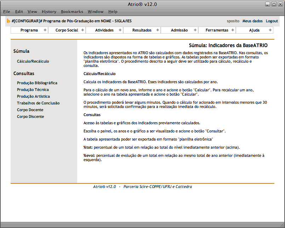Image resolution: width=285 pixels, height=228 pixels.
Task: Open the Bookmarks menu
Action: (x=72, y=12)
